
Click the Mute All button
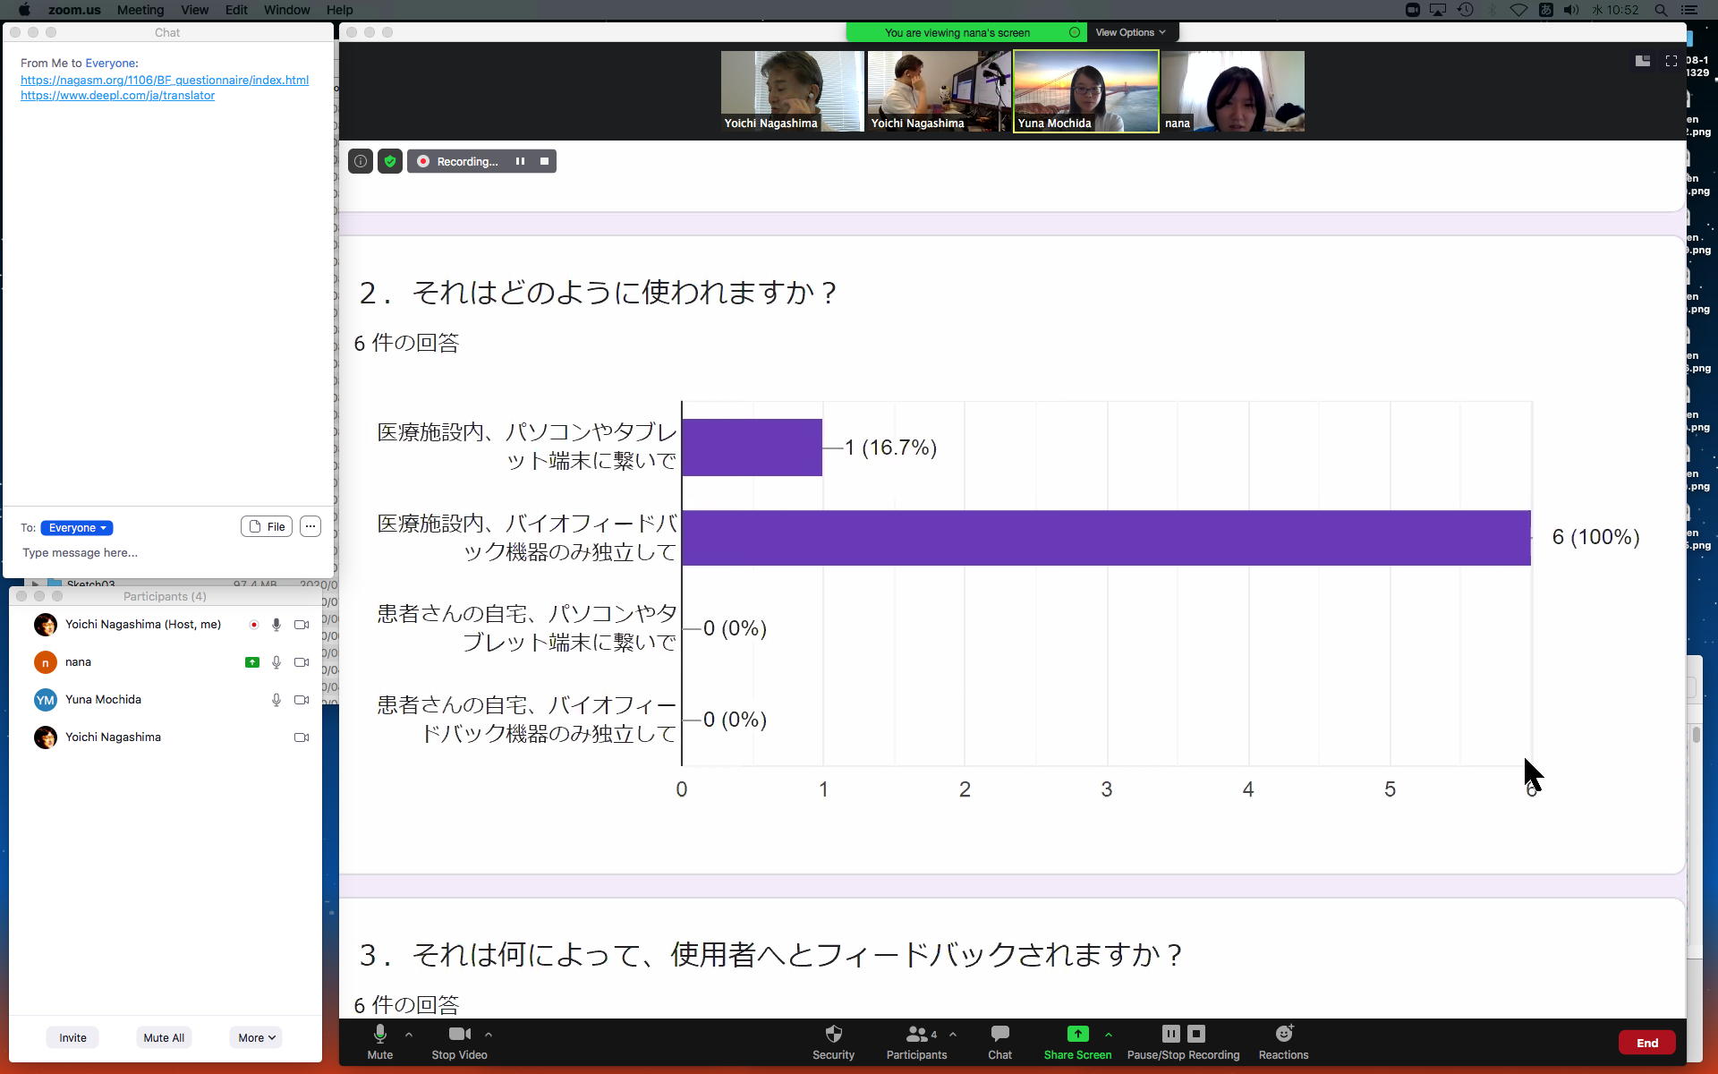coord(164,1038)
